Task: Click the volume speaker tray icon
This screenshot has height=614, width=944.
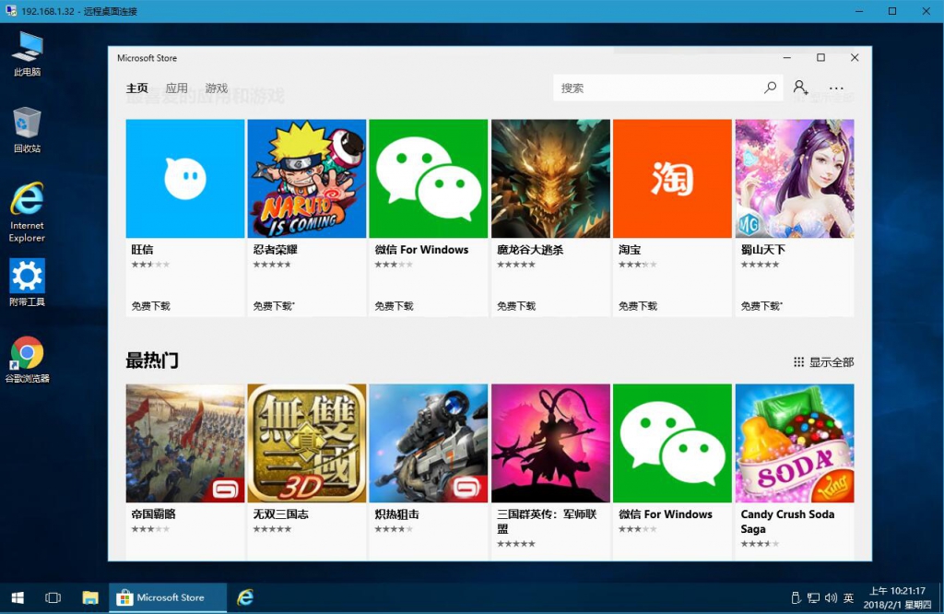Action: click(831, 597)
